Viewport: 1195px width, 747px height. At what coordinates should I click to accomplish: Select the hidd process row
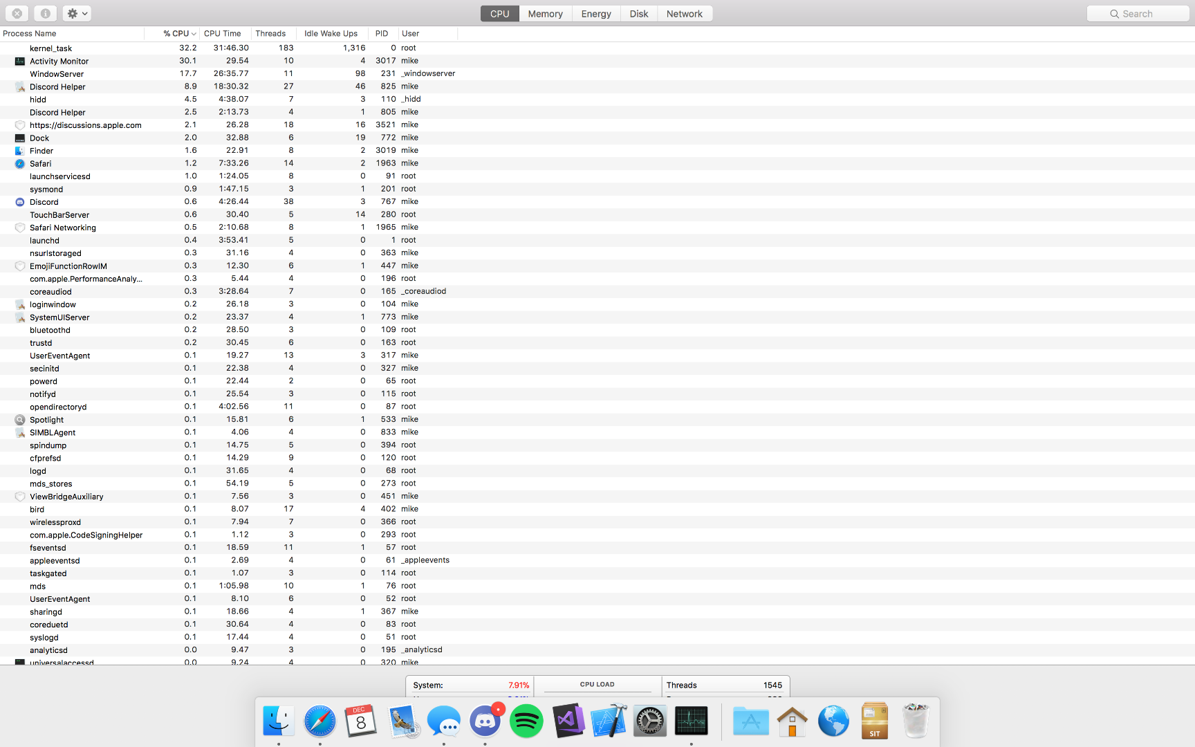597,99
